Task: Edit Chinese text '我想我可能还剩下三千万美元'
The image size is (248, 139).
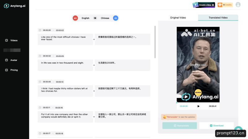Action: click(x=122, y=91)
